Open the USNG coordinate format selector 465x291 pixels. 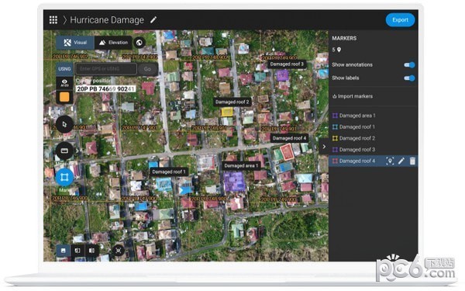[64, 69]
